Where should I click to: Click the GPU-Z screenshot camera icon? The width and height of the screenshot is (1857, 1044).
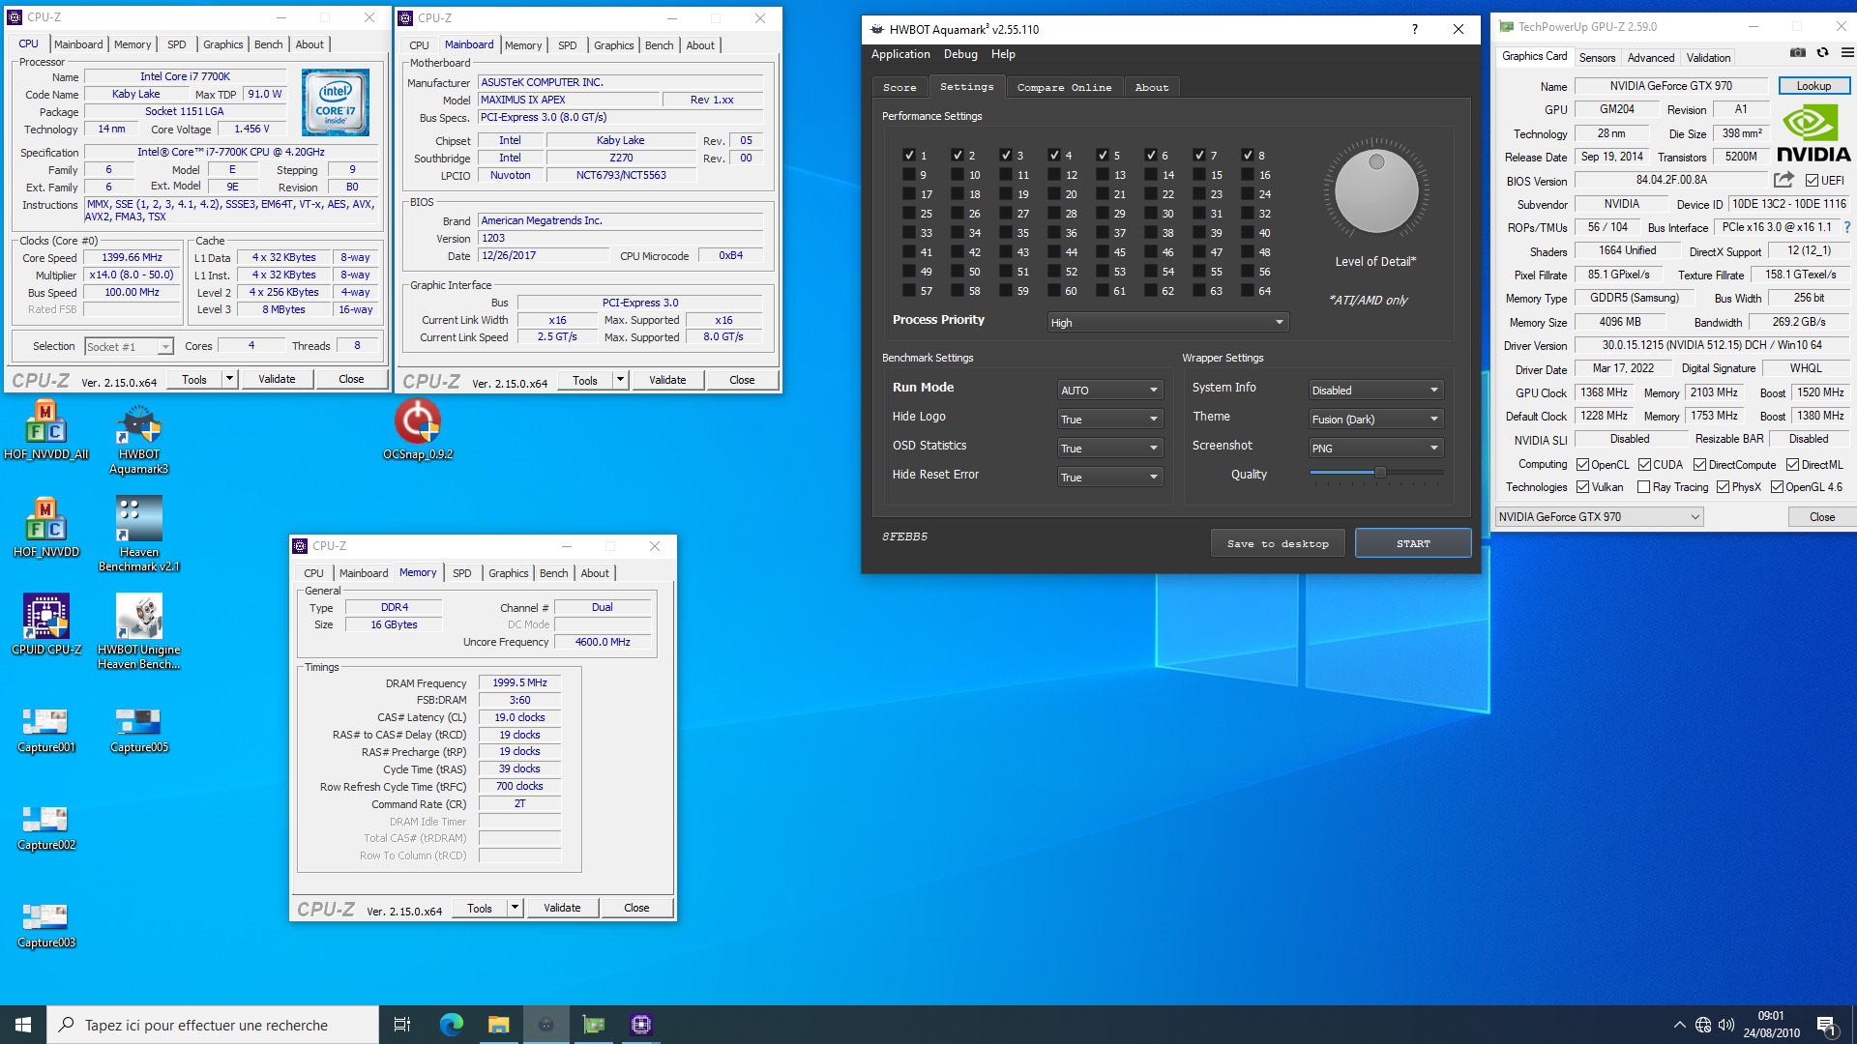click(x=1797, y=53)
